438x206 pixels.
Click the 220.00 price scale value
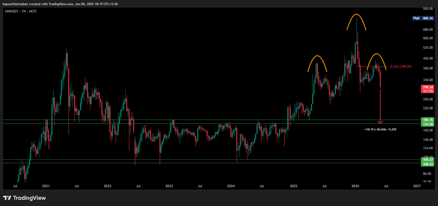coord(427,108)
